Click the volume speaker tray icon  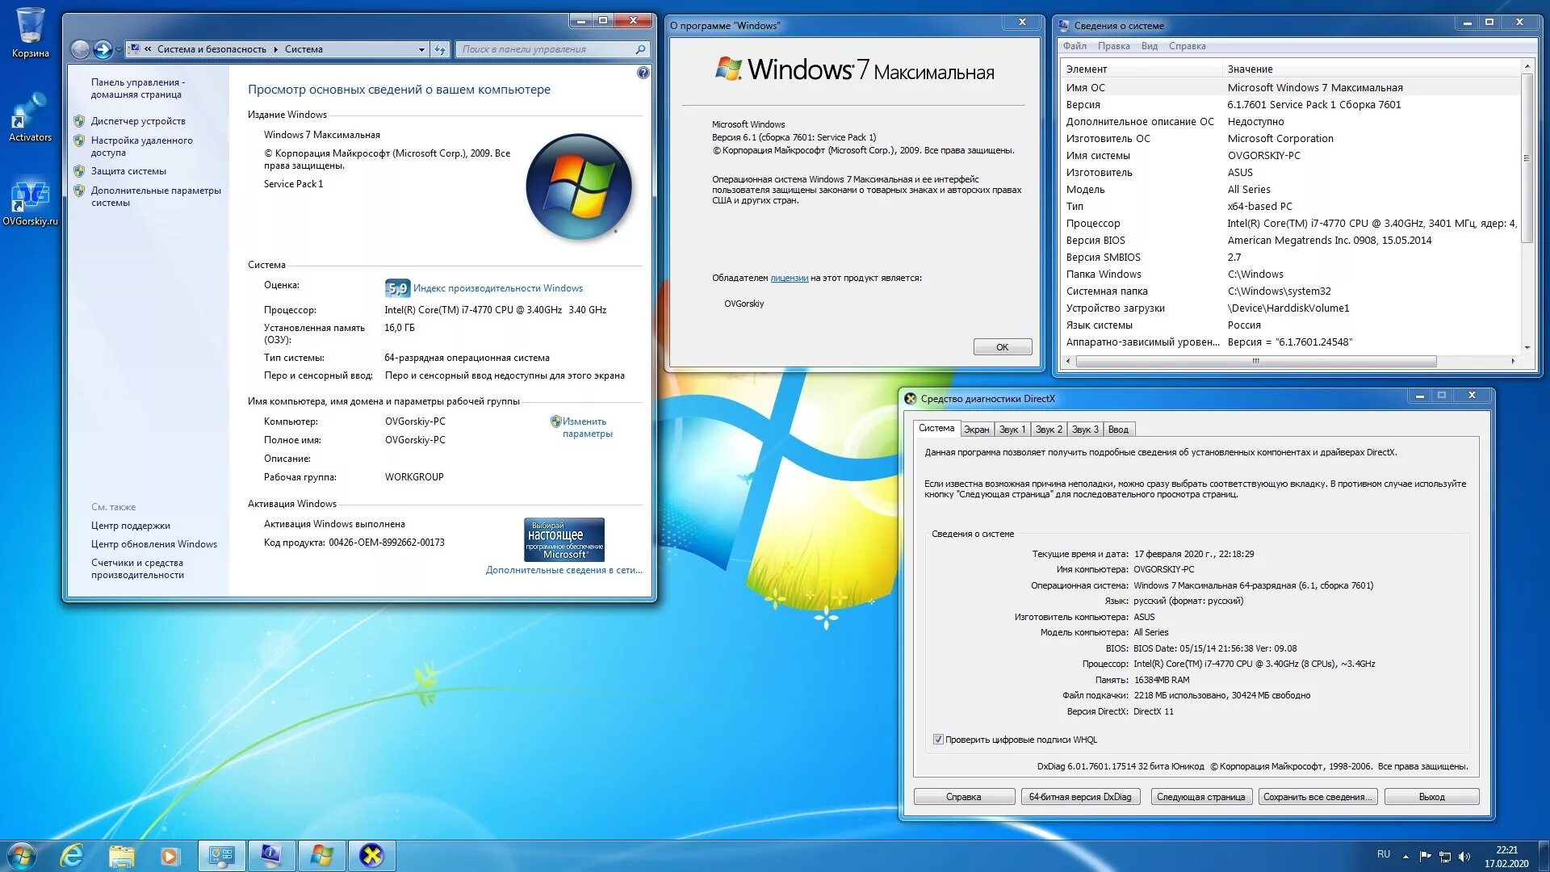1464,856
